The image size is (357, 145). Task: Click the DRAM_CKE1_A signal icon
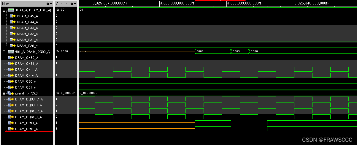coord(11,64)
